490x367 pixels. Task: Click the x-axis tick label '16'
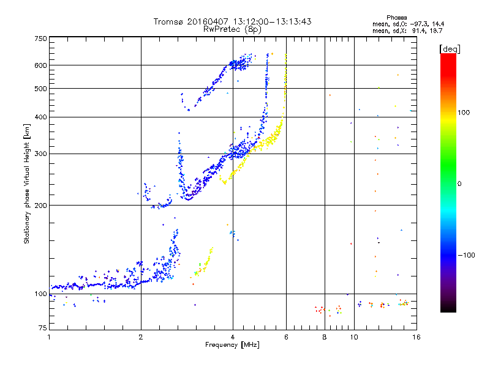(x=417, y=337)
